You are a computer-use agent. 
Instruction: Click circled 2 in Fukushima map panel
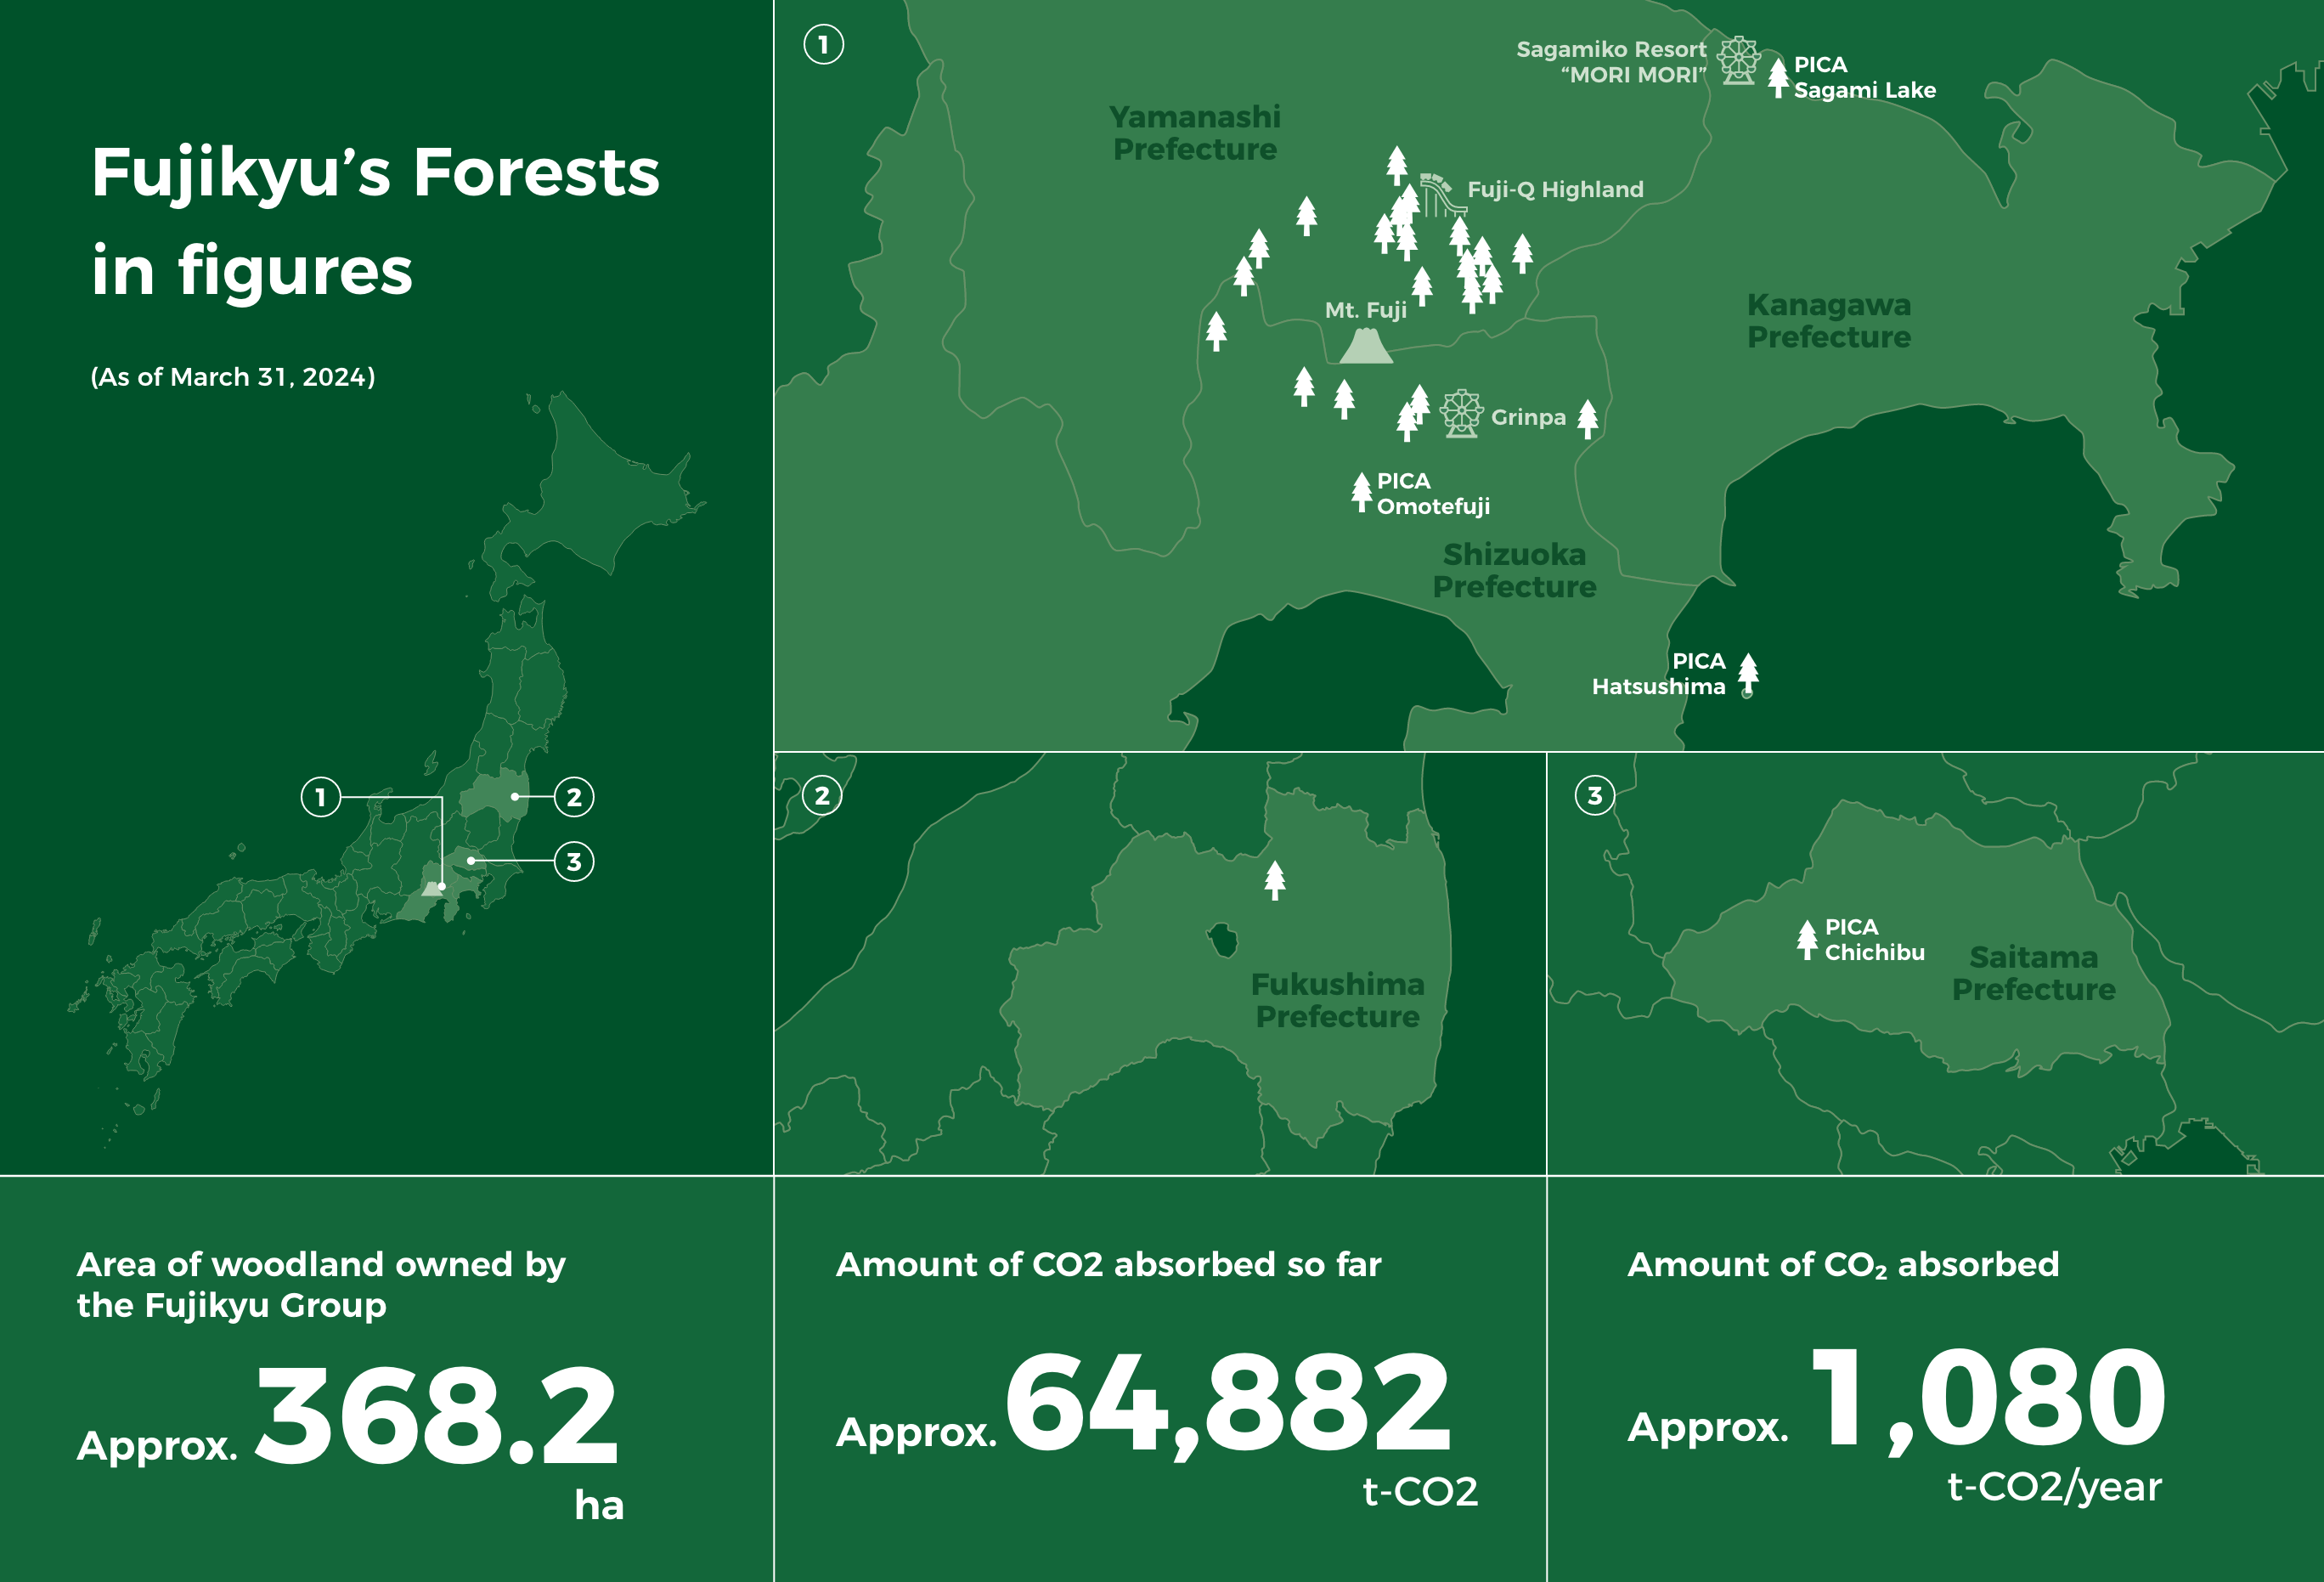[x=822, y=796]
